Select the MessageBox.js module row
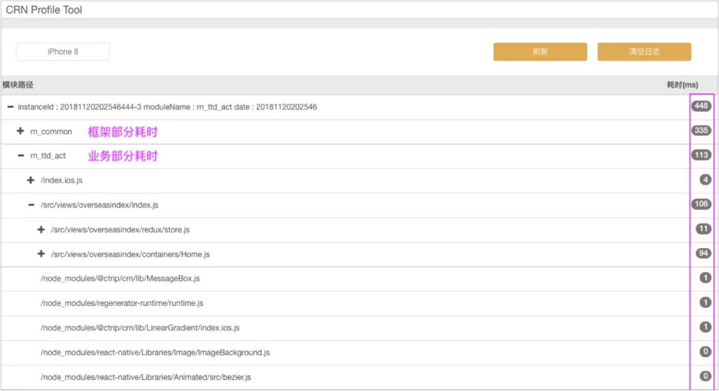719x391 pixels. tap(359, 279)
